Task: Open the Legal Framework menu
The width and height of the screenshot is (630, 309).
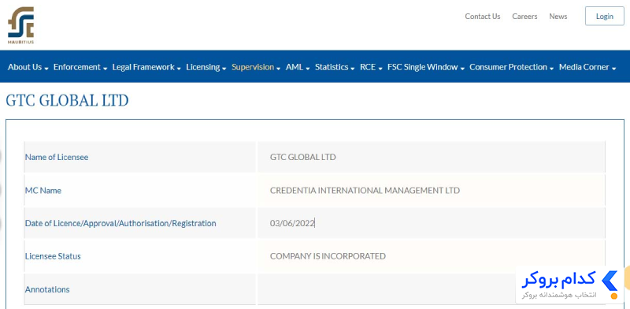Action: click(x=146, y=67)
